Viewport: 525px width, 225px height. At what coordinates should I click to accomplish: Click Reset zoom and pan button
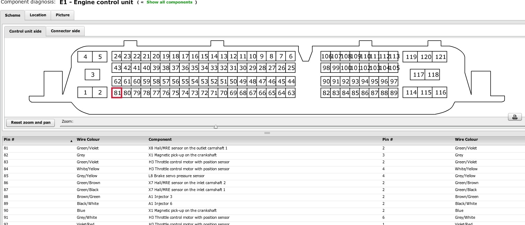(31, 122)
